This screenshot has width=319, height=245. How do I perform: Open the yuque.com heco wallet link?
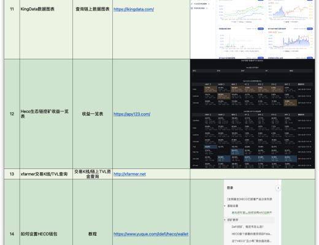coord(151,234)
